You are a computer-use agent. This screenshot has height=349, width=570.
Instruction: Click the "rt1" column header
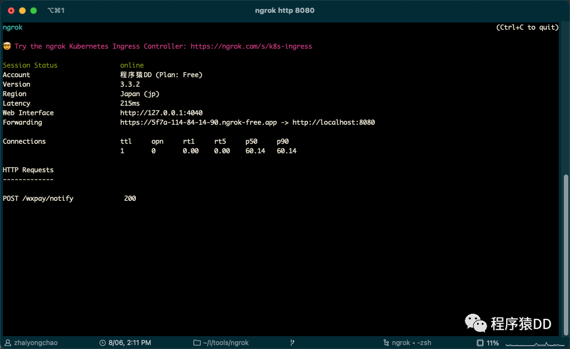[x=189, y=141]
